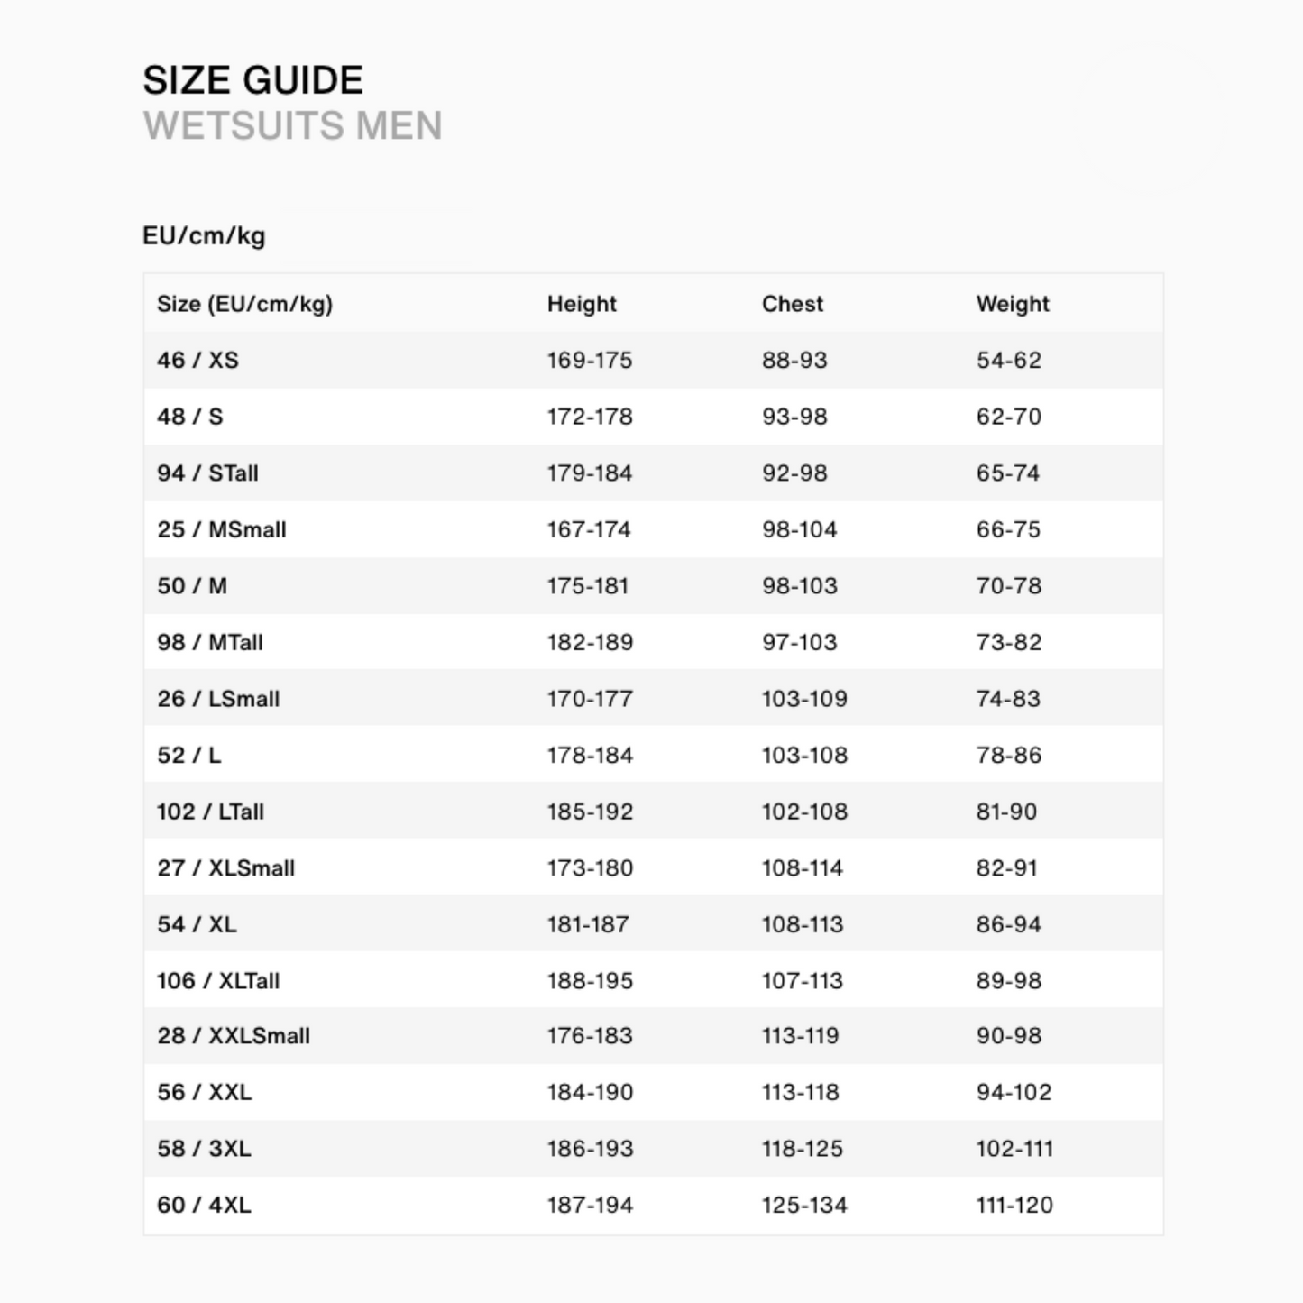Select the 54 / XL size row
1303x1303 pixels.
pyautogui.click(x=197, y=924)
